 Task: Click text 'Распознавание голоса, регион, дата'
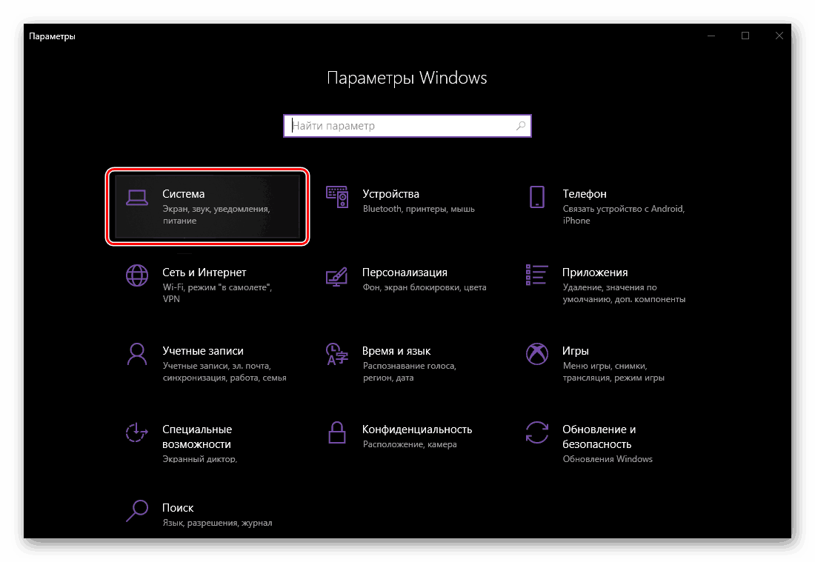(410, 372)
